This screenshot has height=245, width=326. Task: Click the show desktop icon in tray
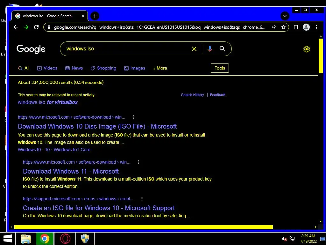(323, 239)
